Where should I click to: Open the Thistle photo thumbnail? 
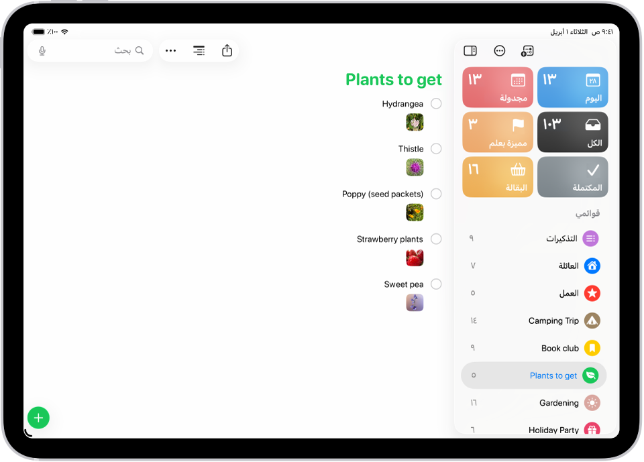coord(415,168)
